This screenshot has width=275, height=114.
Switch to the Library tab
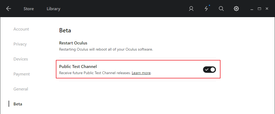point(53,9)
